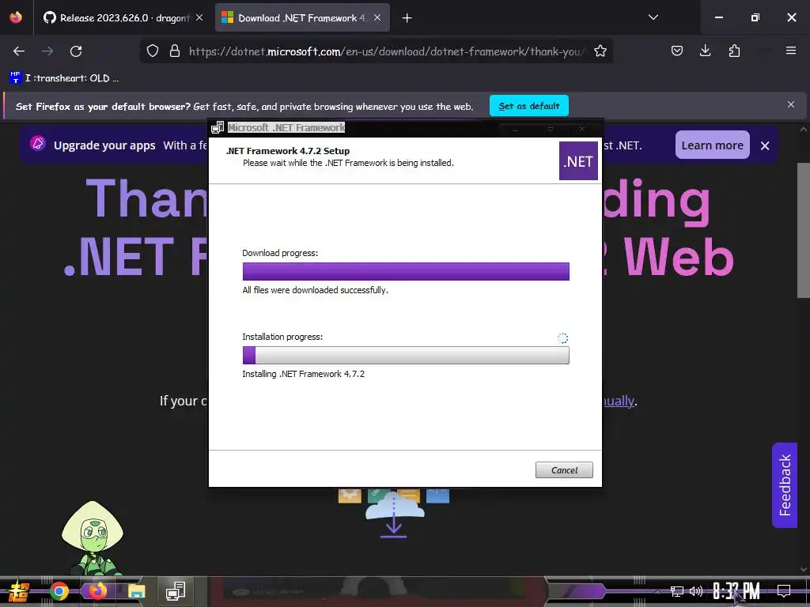Close the Upgrade your apps banner
The height and width of the screenshot is (607, 810).
[x=765, y=145]
